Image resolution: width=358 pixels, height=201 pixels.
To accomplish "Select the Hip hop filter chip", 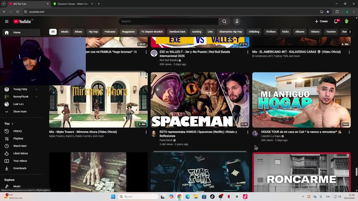I will coord(93,32).
